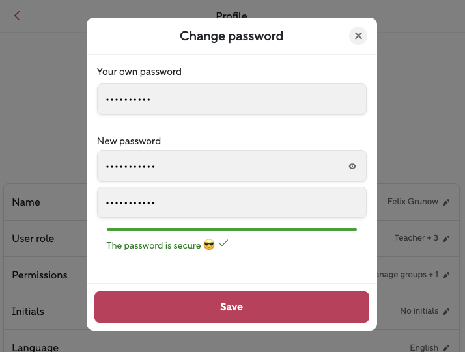The image size is (465, 352).
Task: Click the green password strength bar
Action: [232, 230]
